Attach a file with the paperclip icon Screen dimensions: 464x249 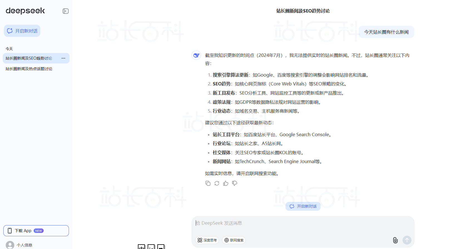(x=395, y=240)
